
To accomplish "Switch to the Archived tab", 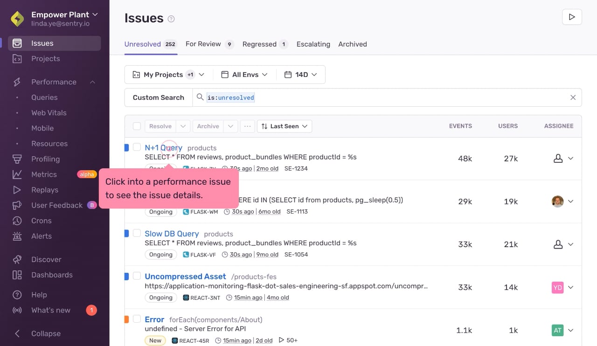I will [x=353, y=44].
